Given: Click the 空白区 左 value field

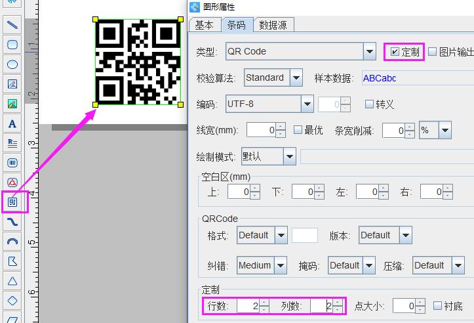Looking at the screenshot, I should point(367,192).
